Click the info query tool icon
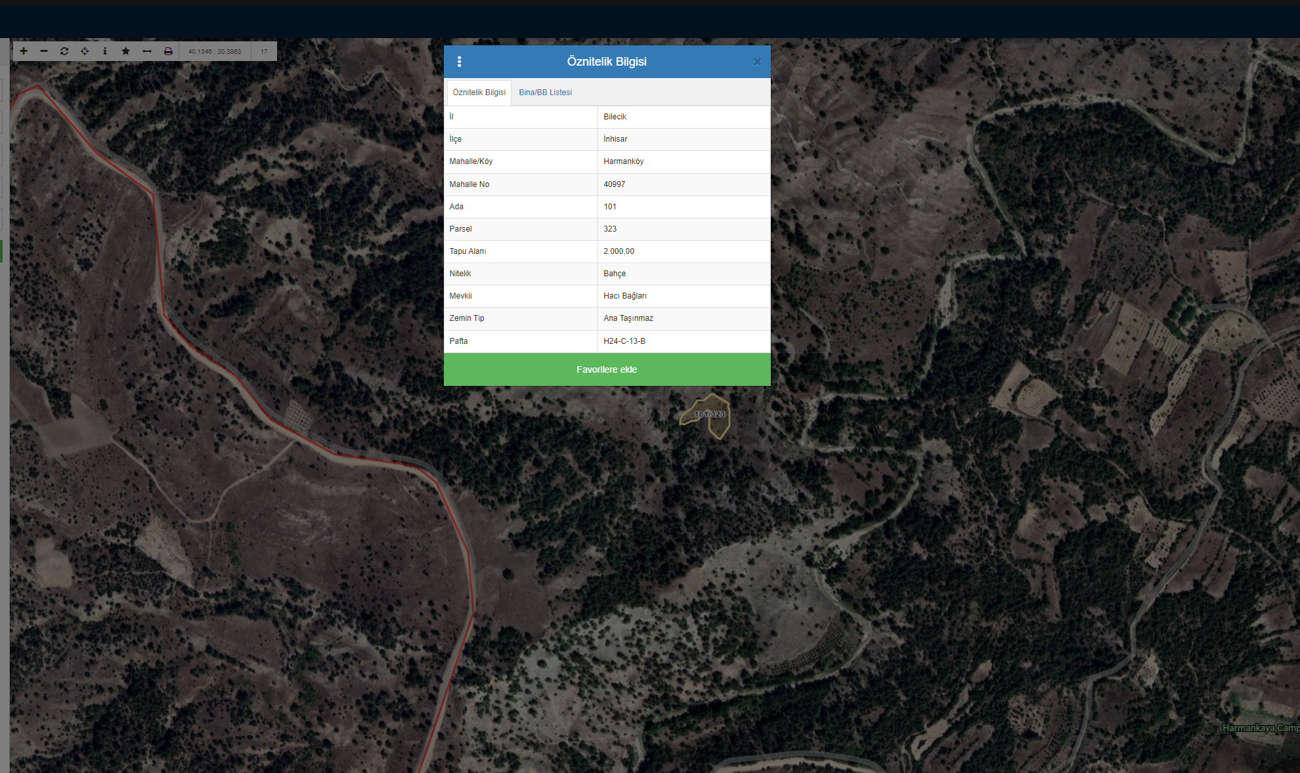1300x773 pixels. [105, 51]
